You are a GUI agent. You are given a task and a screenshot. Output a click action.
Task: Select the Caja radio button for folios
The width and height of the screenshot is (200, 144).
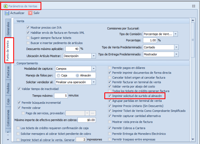click(x=59, y=75)
